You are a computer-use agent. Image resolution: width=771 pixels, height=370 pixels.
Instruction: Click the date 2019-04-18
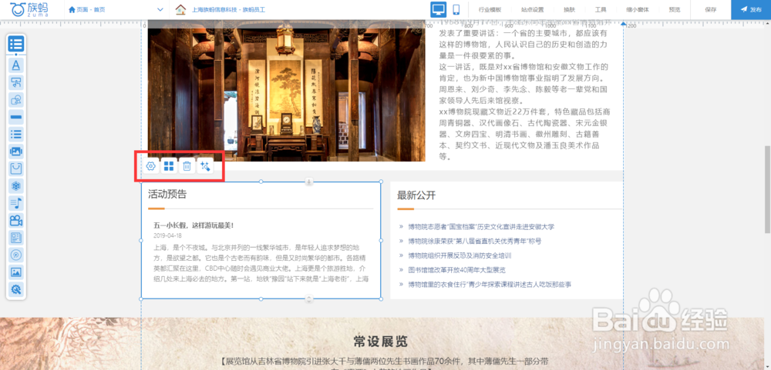pos(167,235)
